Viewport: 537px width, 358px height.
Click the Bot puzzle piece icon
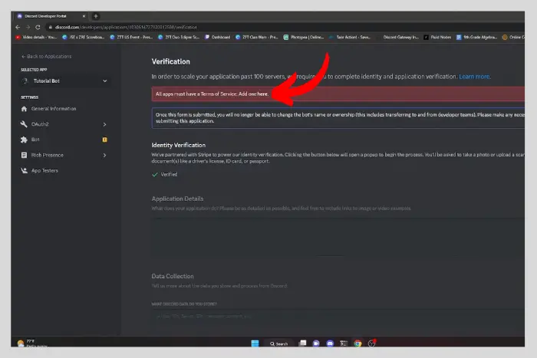click(x=24, y=140)
